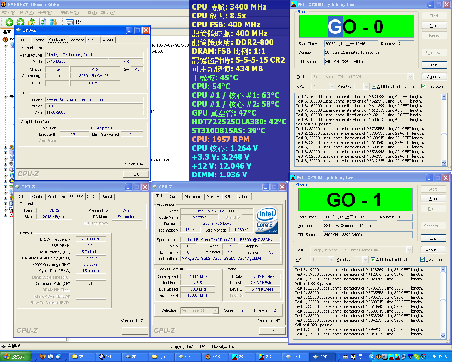Click the keyboard icon in the language bar

[345, 357]
